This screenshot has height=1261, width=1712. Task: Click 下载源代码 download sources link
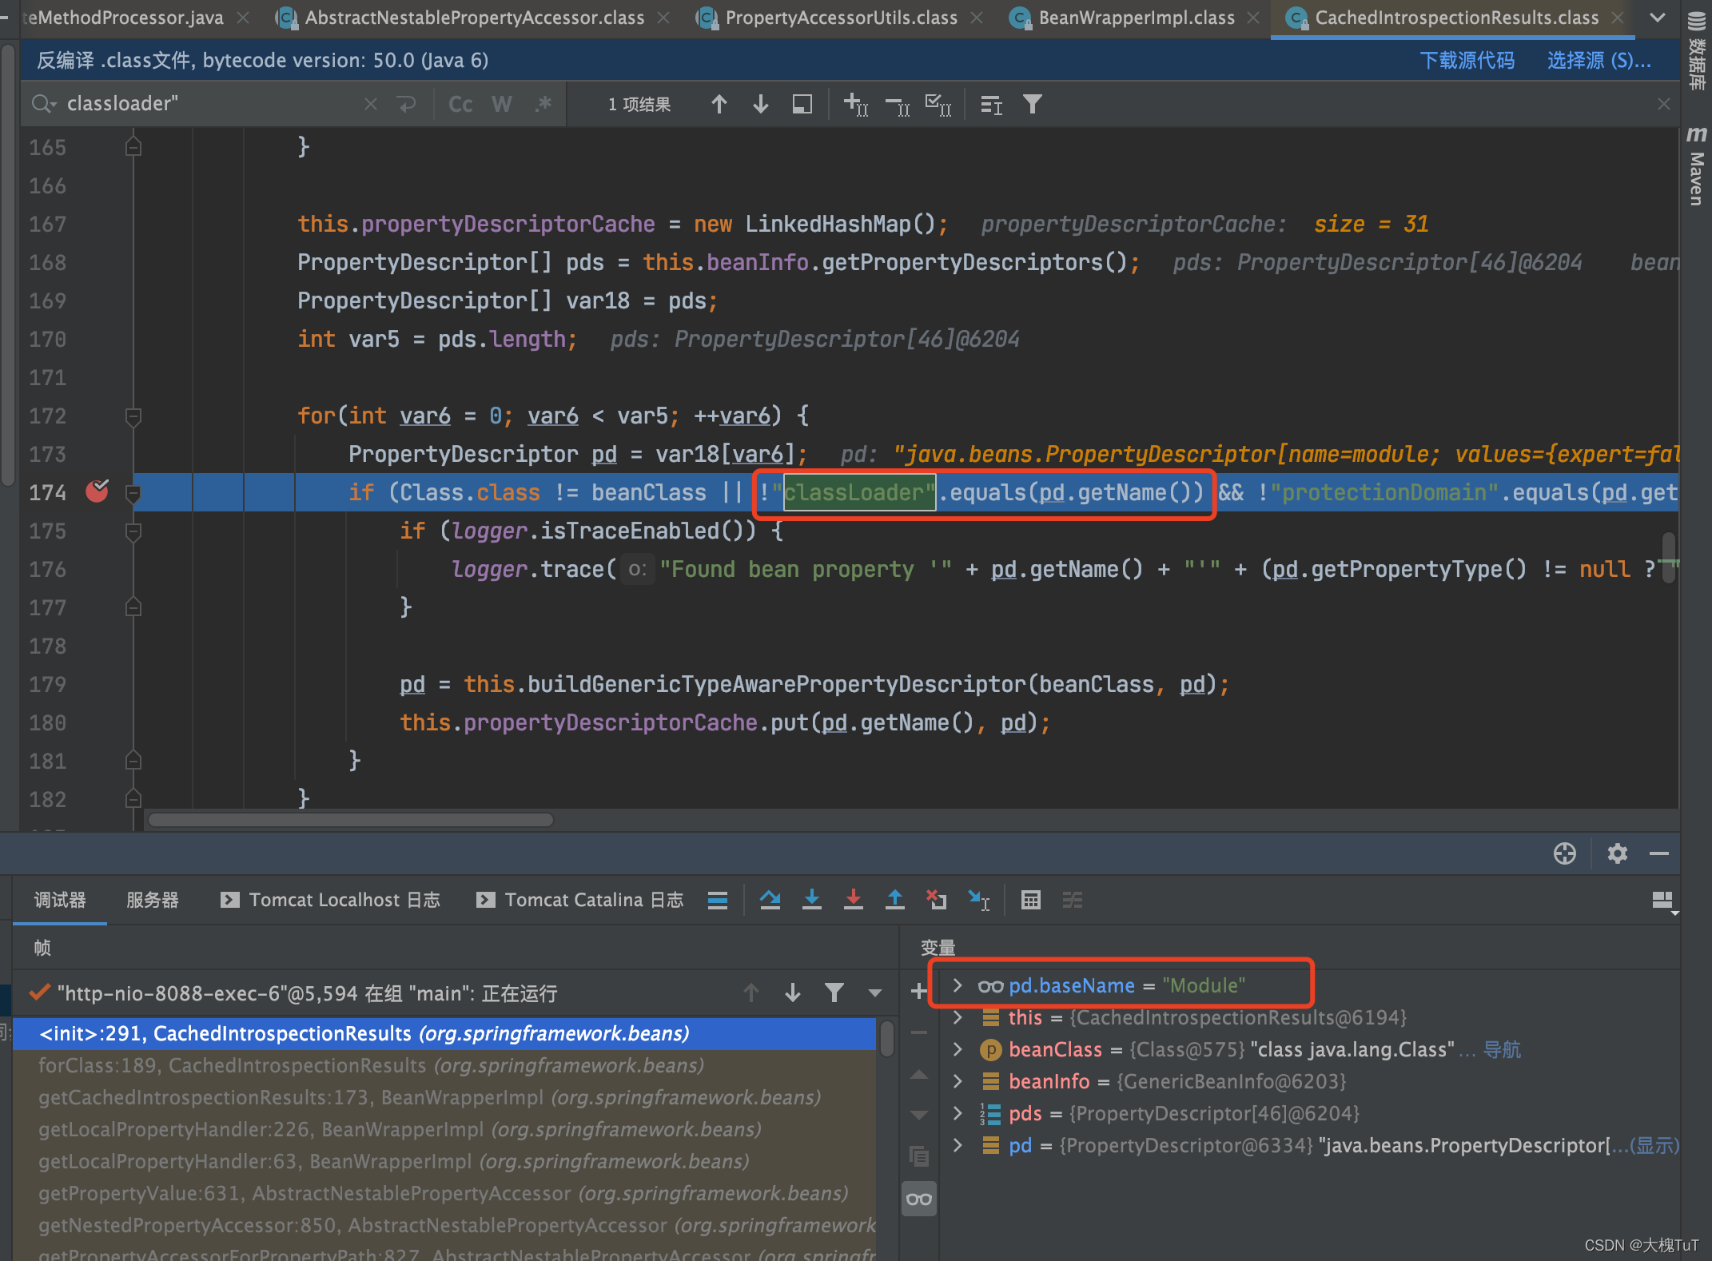[x=1467, y=61]
